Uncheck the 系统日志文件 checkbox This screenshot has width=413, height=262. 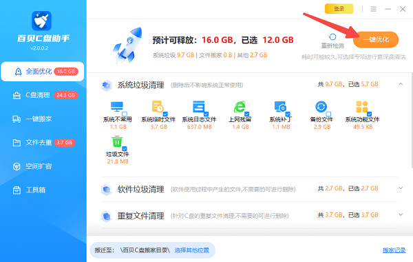pyautogui.click(x=206, y=114)
